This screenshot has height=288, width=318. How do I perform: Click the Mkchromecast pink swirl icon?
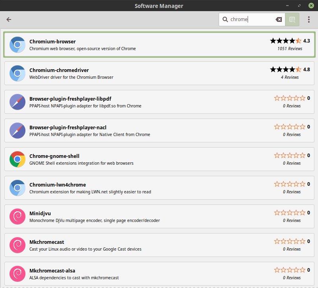[x=17, y=245]
